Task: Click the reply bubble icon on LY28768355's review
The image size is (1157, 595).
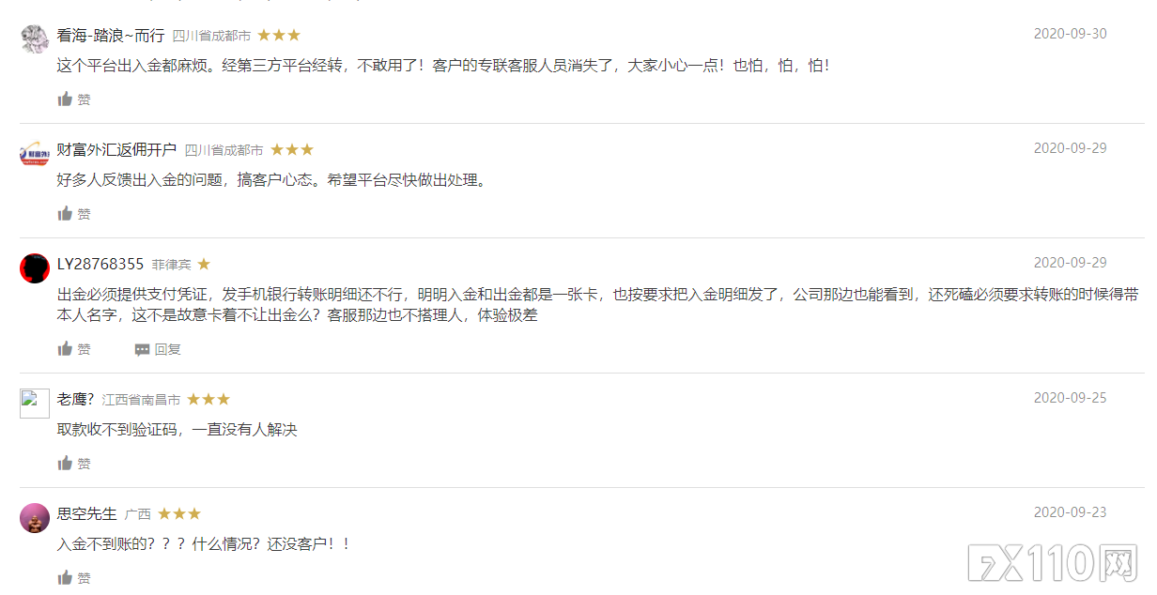Action: pos(142,350)
